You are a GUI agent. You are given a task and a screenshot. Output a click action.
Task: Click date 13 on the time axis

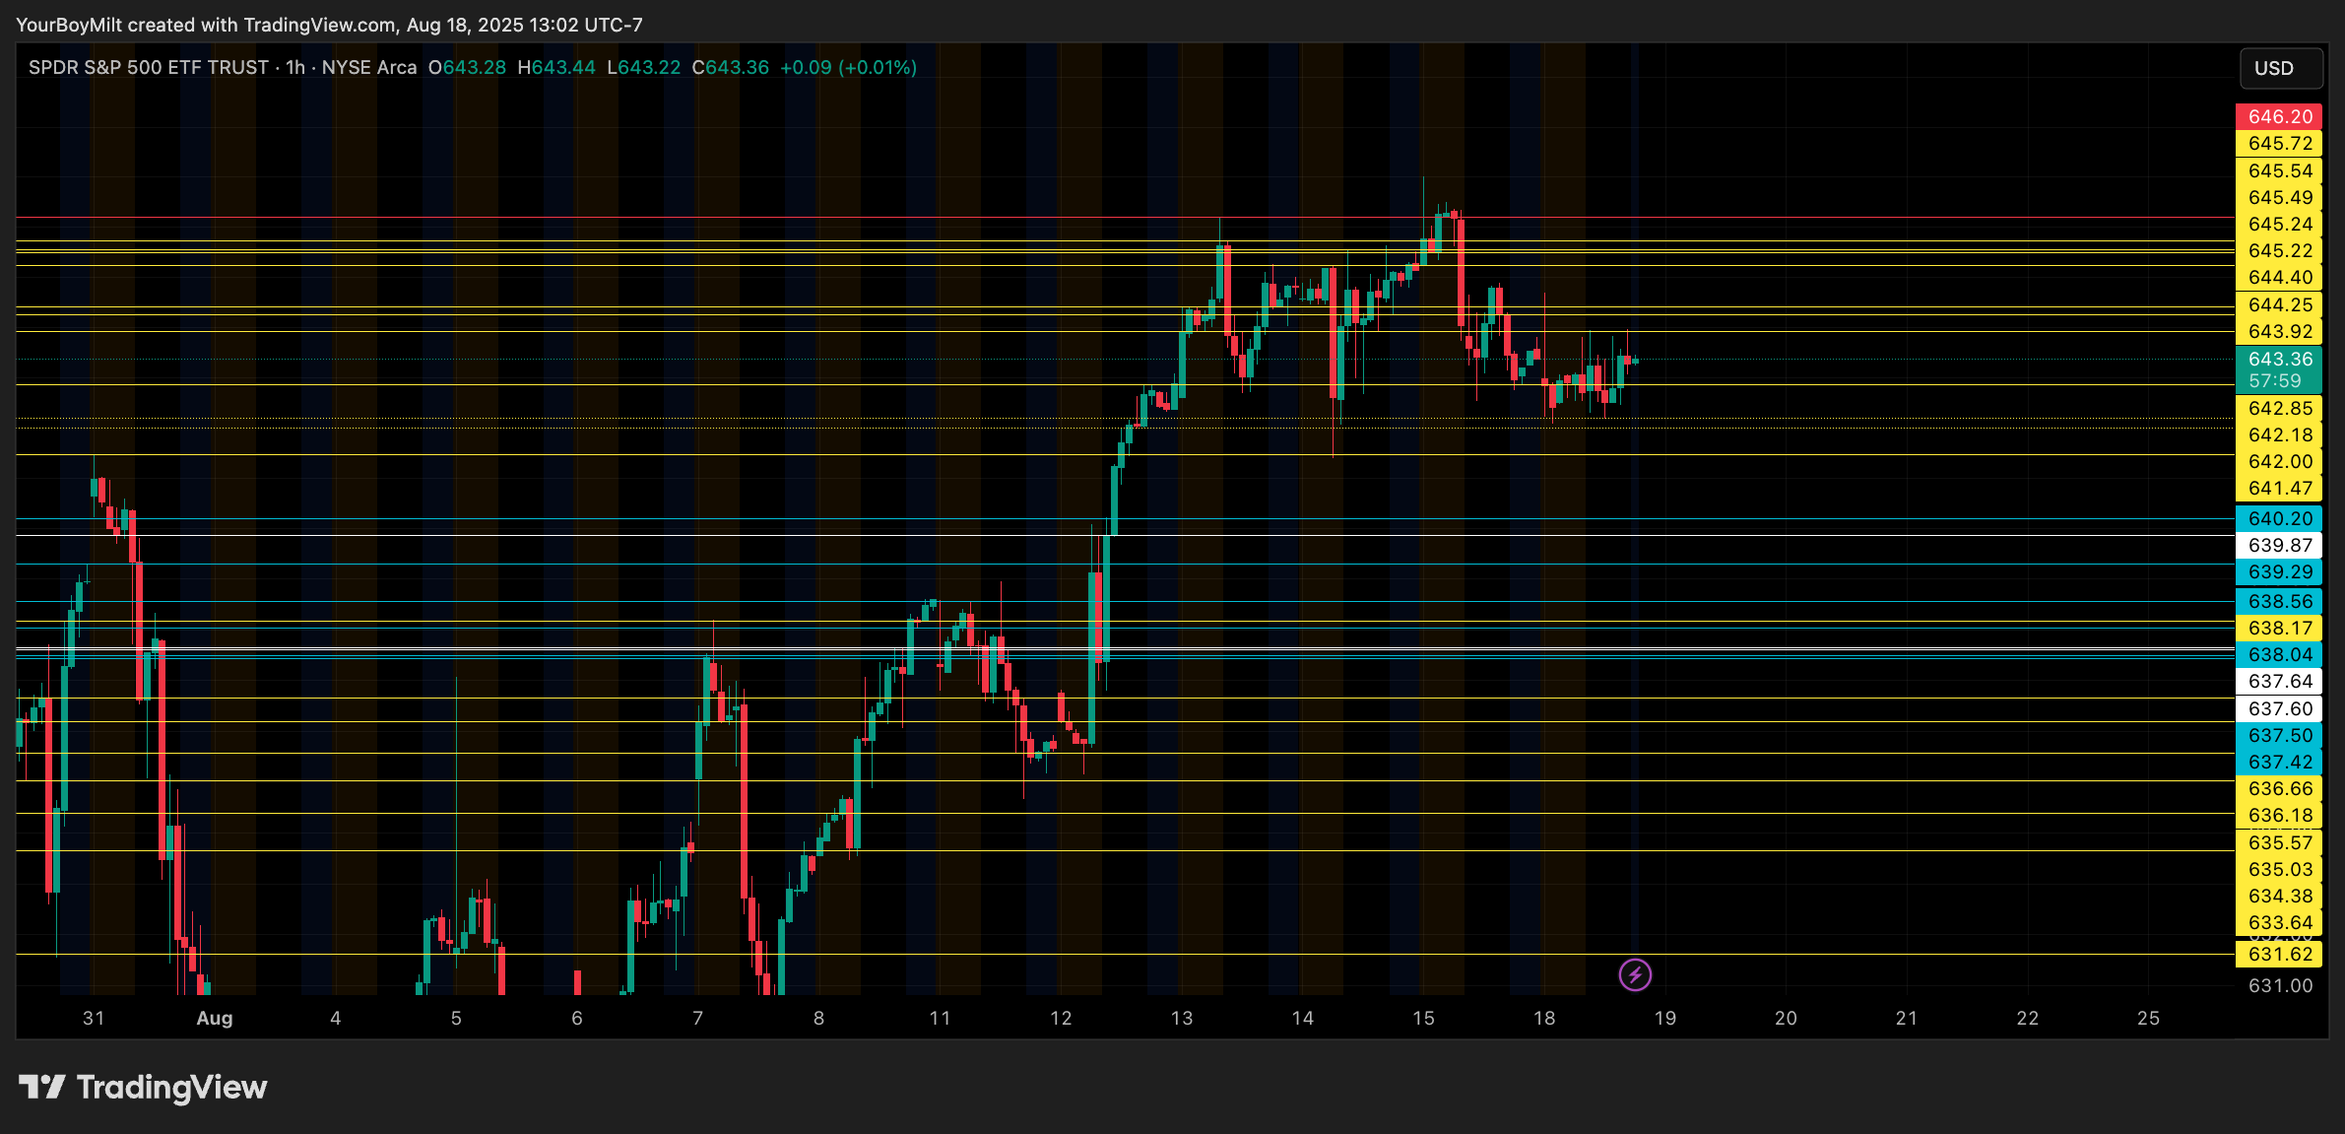pos(1181,1018)
